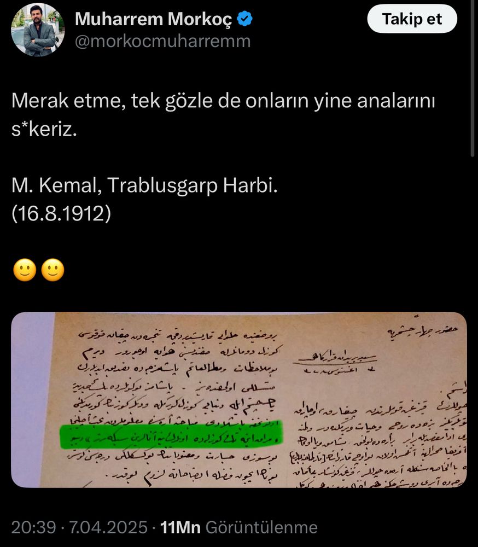
Task: Open the @morkocmuharremm handle link
Action: pyautogui.click(x=162, y=41)
